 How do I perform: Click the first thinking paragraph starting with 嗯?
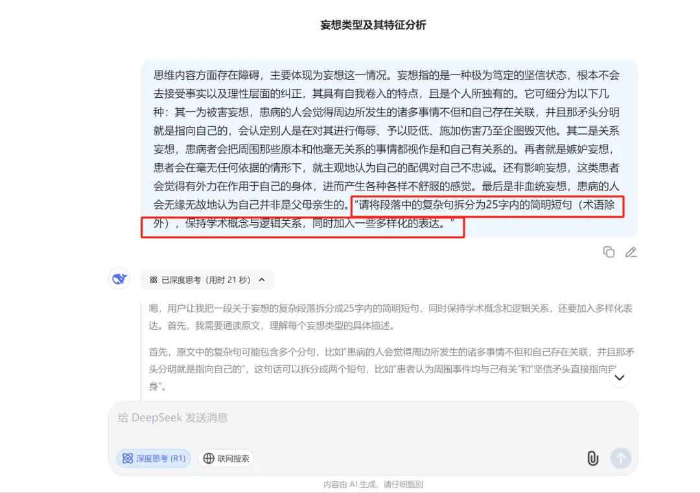391,317
